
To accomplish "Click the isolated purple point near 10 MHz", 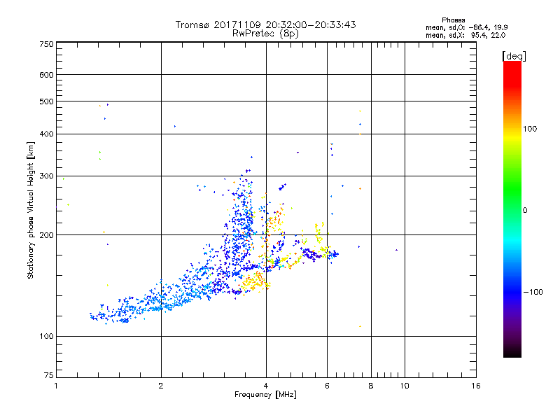I will coord(396,250).
